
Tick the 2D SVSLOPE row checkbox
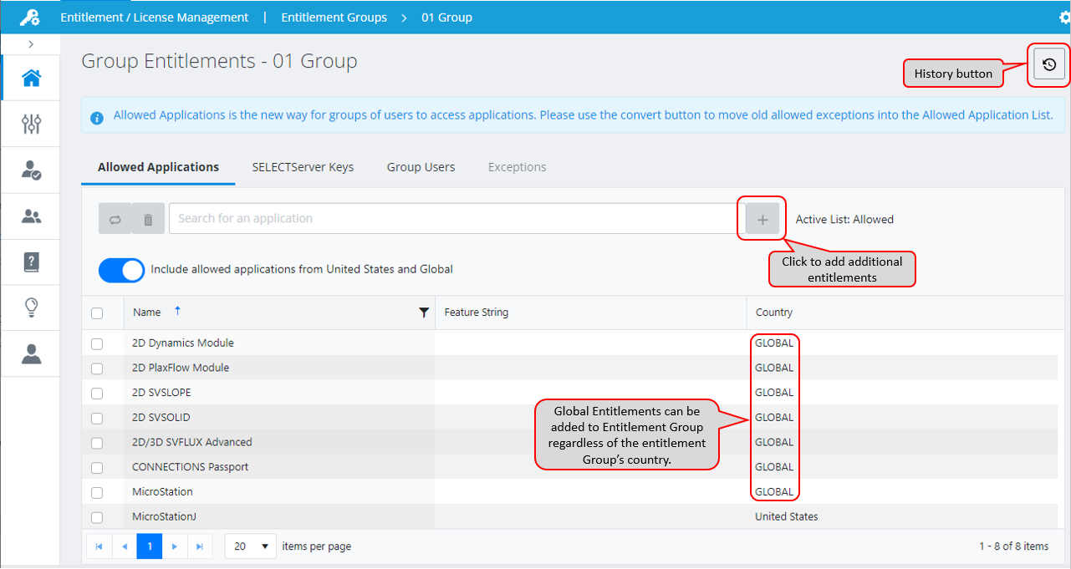click(97, 393)
